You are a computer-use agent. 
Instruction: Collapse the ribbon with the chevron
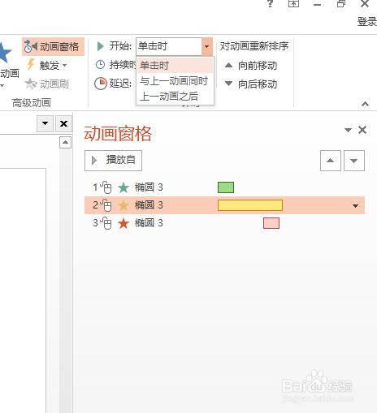click(x=365, y=104)
